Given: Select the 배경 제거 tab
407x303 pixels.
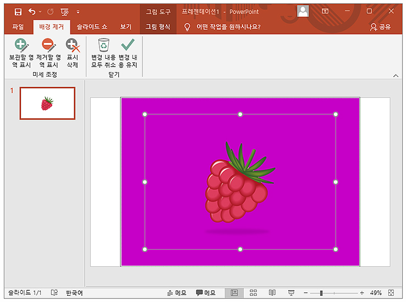Looking at the screenshot, I should (x=51, y=27).
